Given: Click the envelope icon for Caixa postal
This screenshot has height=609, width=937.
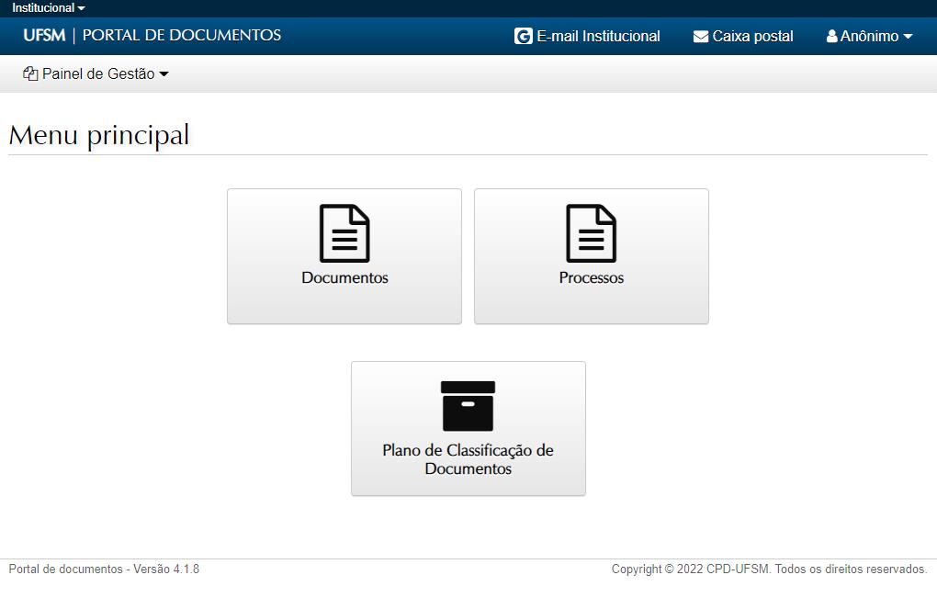Looking at the screenshot, I should [701, 37].
